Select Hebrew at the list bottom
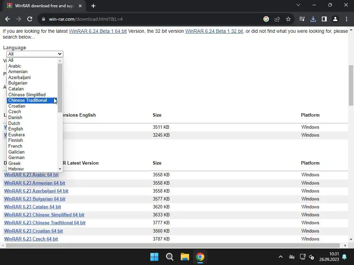 (32, 169)
